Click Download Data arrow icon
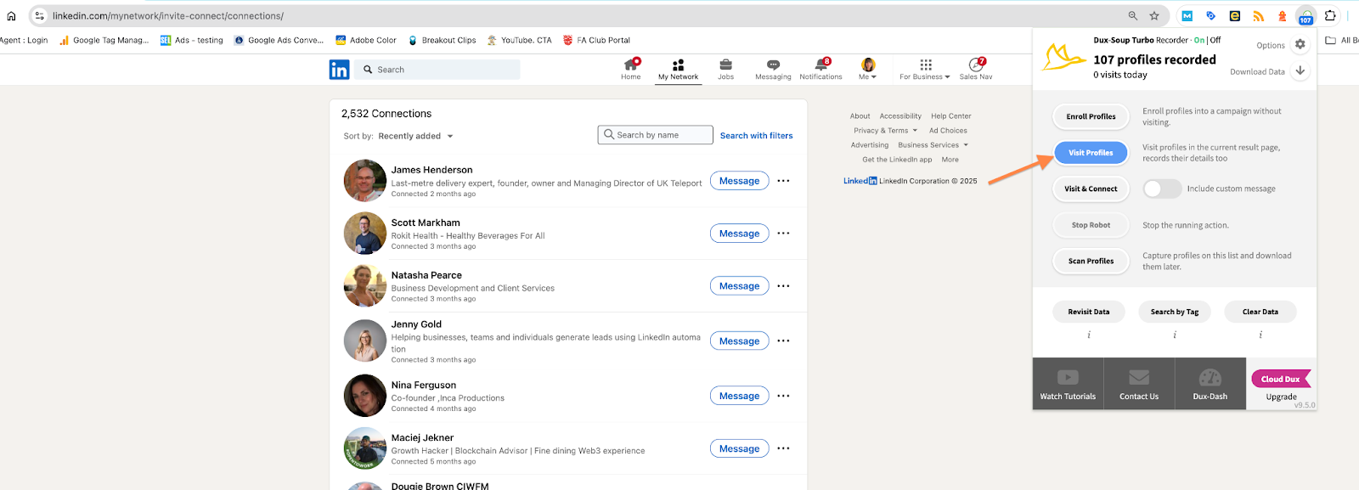Viewport: 1359px width, 490px height. click(x=1300, y=71)
